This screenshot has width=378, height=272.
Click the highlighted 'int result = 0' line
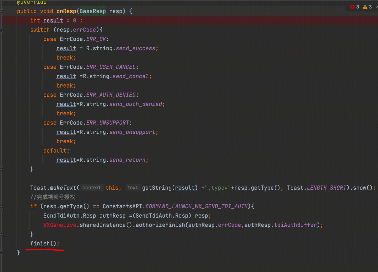[56, 21]
